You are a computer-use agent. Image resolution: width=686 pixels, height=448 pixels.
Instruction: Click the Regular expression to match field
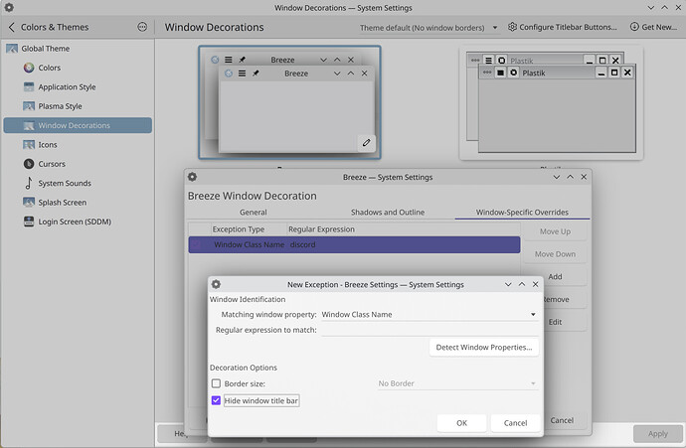coord(429,330)
